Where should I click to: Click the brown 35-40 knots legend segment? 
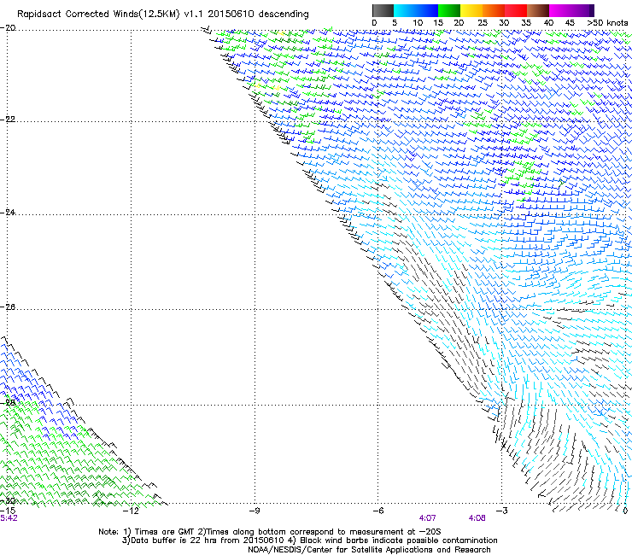pos(538,10)
